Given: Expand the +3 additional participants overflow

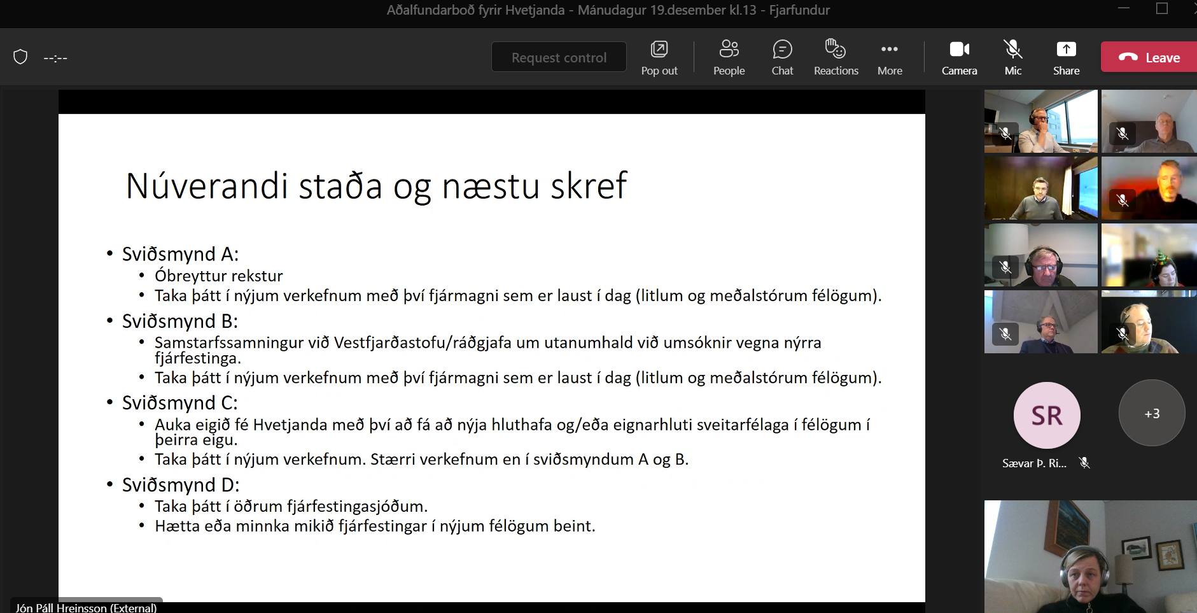Looking at the screenshot, I should pyautogui.click(x=1152, y=414).
